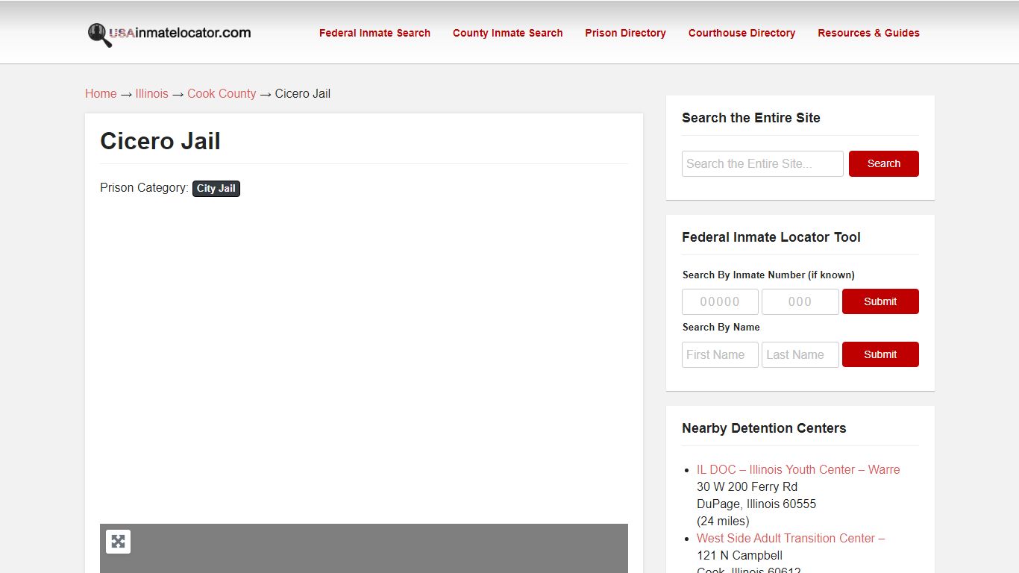The height and width of the screenshot is (573, 1019).
Task: Select the 'Prison Category:' label
Action: (x=144, y=187)
